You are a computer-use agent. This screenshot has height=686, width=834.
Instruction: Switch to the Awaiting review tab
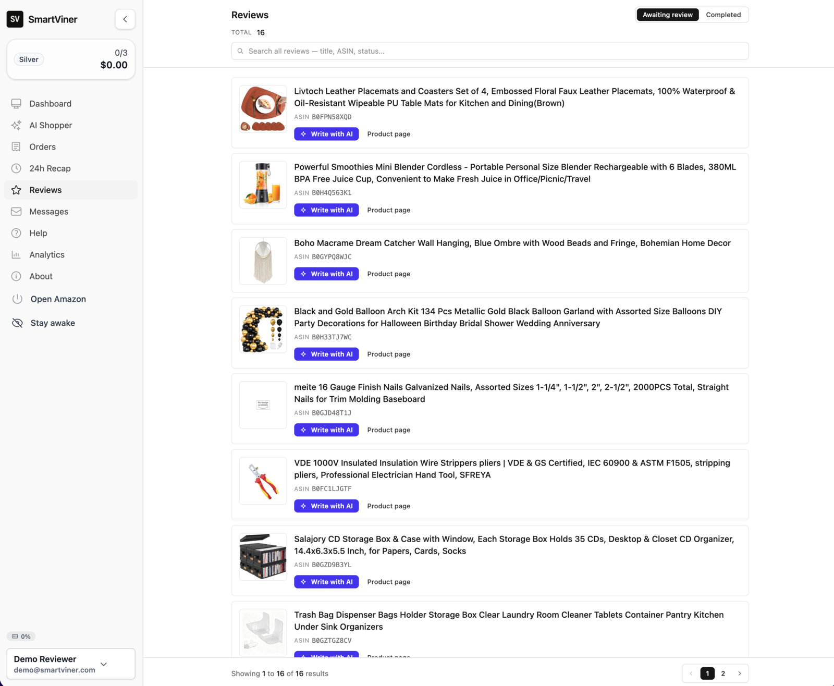tap(668, 15)
